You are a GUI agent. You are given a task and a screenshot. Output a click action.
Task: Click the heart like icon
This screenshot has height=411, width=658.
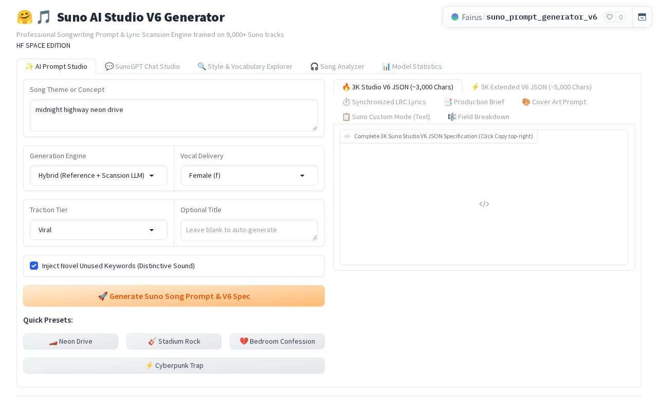coord(610,17)
